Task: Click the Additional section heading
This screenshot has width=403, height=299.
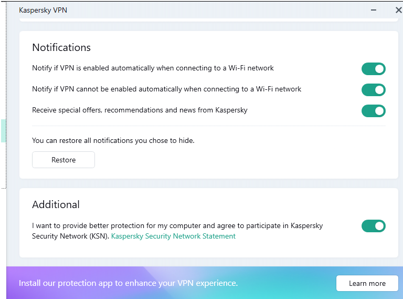Action: pyautogui.click(x=56, y=204)
